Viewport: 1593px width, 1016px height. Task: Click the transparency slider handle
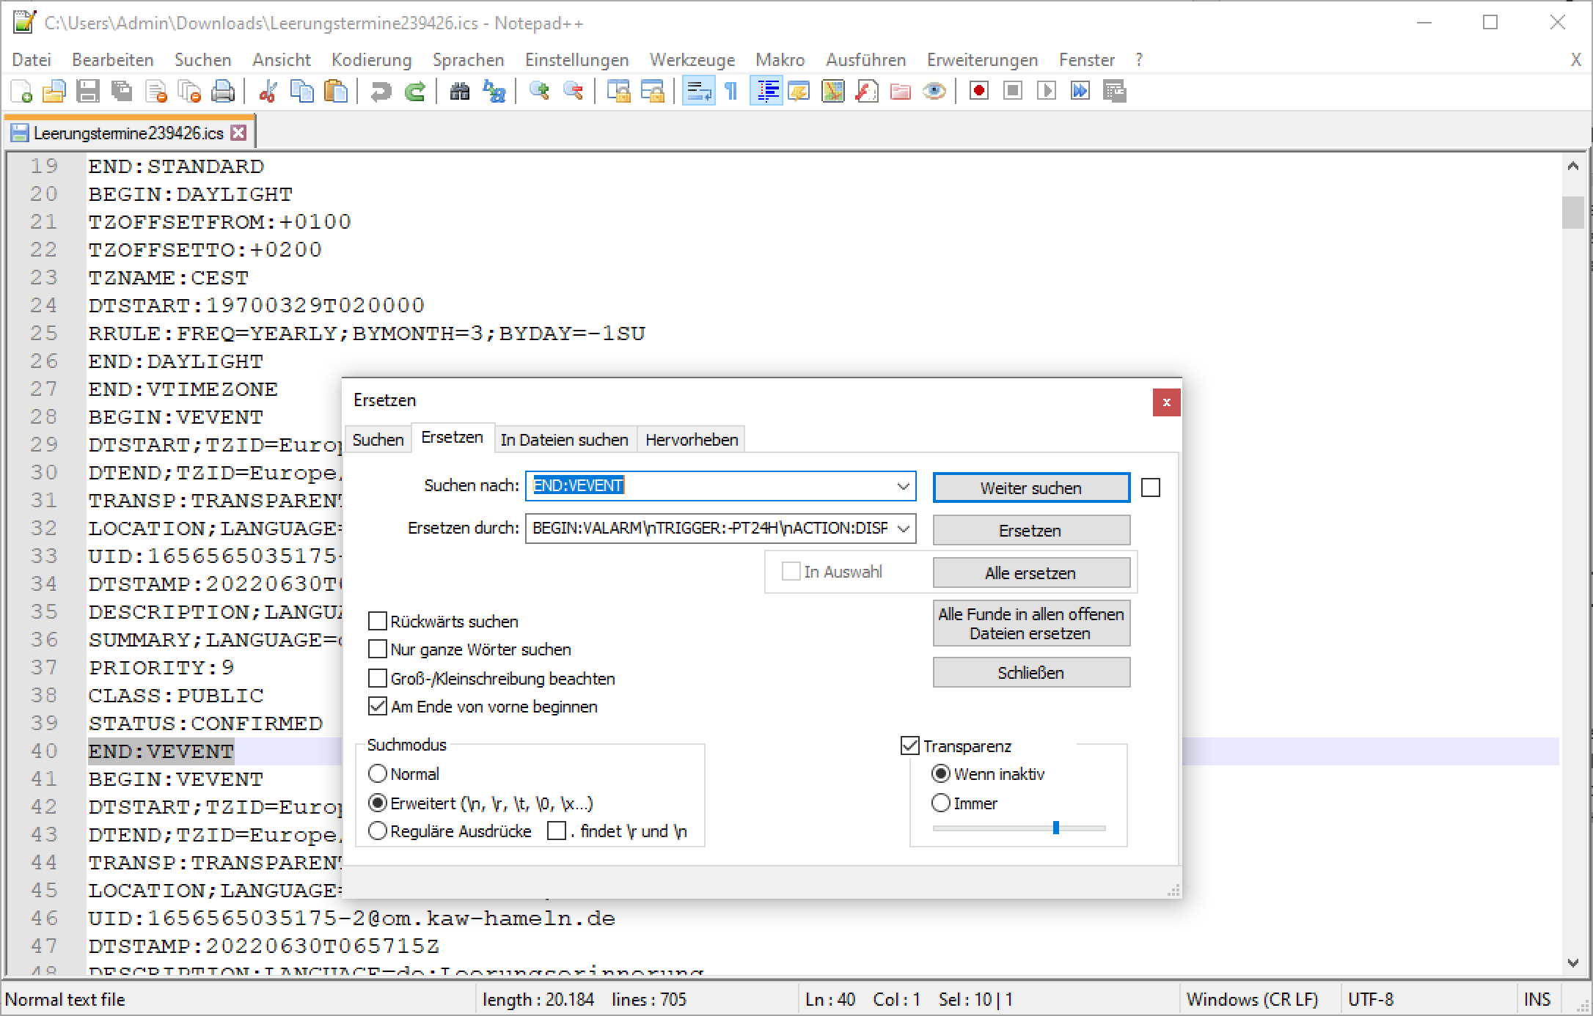tap(1056, 828)
